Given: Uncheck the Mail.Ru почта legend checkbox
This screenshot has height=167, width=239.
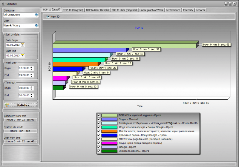Looking at the screenshot, I should coord(99,131).
